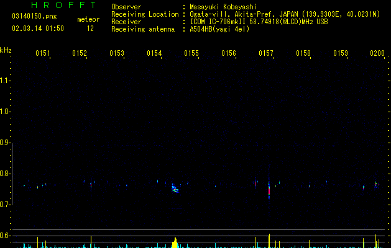Click the strong red meteor echo after 0157
Viewport: 391px width, 248px height.
[269, 190]
